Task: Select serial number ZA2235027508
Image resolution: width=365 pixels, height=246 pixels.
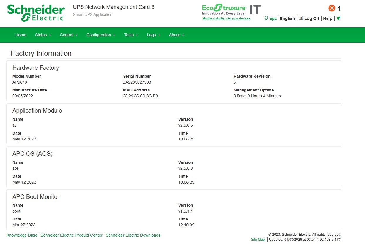Action: 137,82
